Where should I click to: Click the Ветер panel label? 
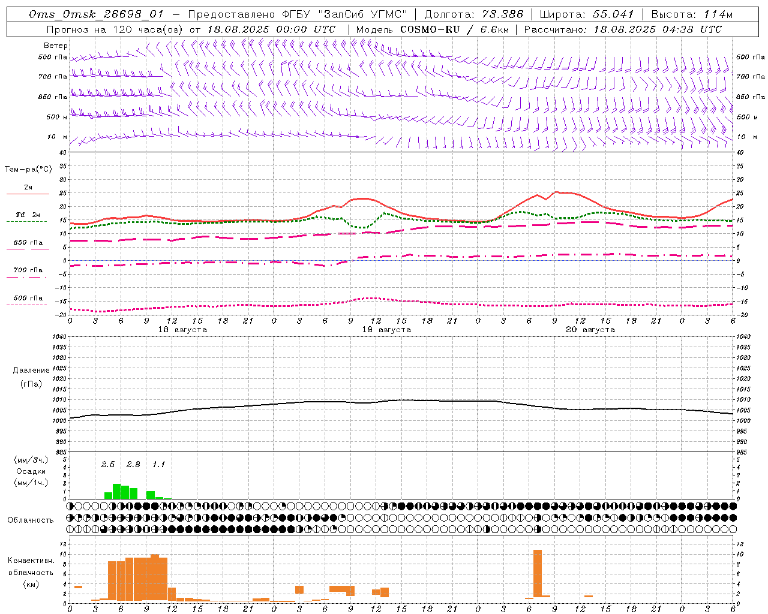pyautogui.click(x=56, y=46)
